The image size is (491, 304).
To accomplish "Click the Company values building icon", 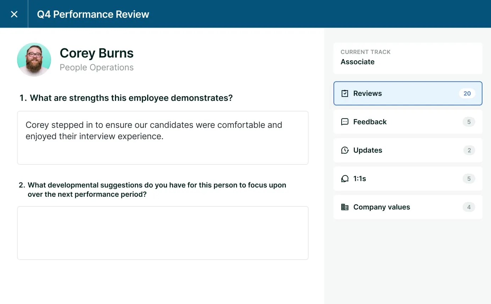I will click(x=344, y=207).
